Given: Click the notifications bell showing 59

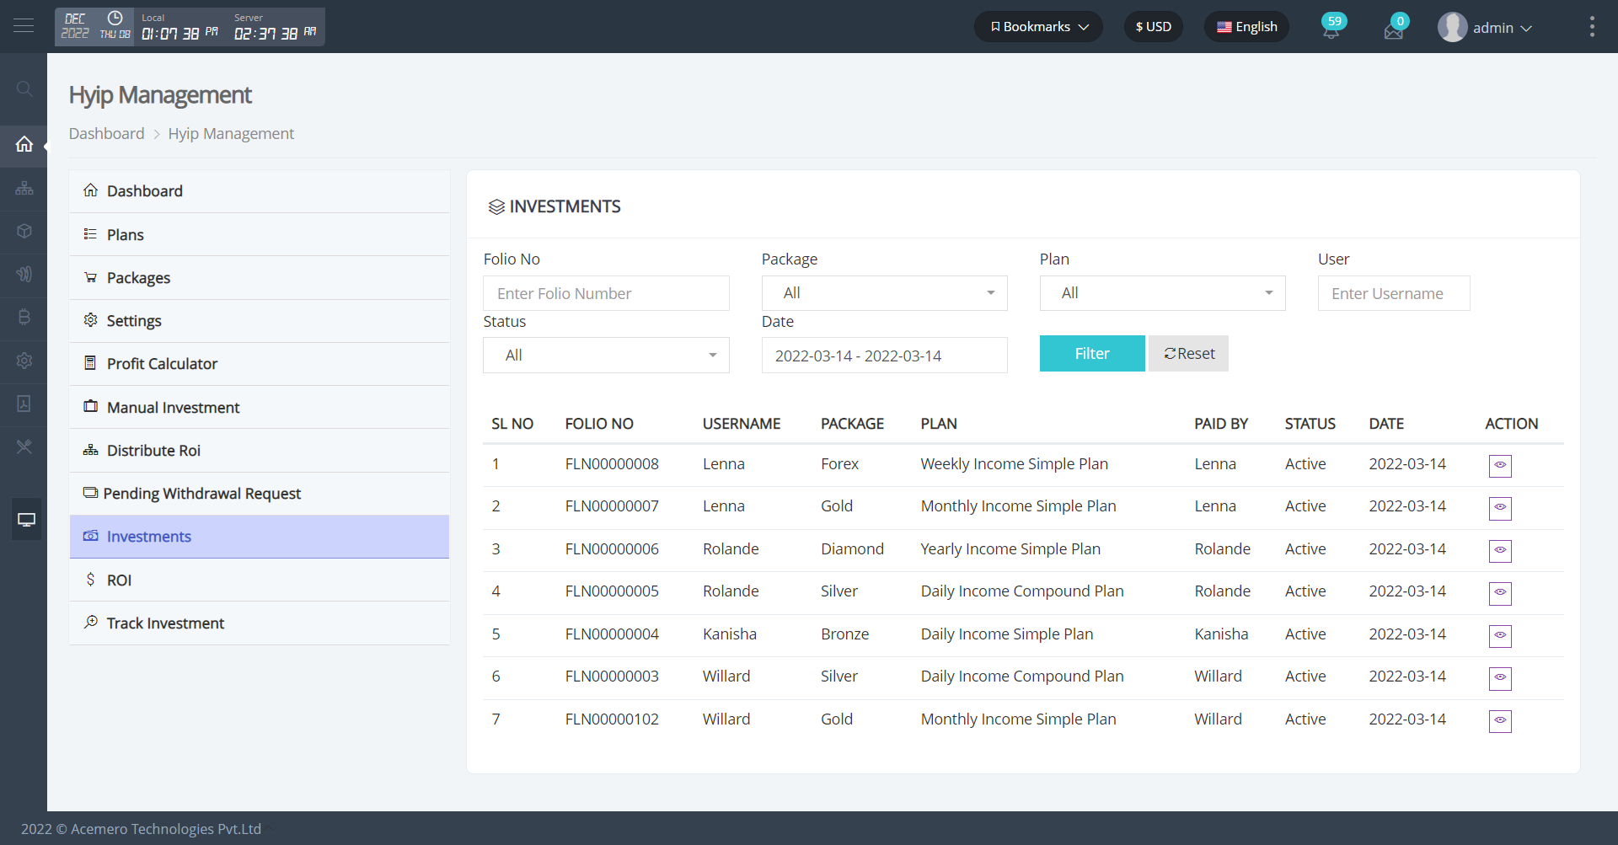Looking at the screenshot, I should click(1331, 27).
